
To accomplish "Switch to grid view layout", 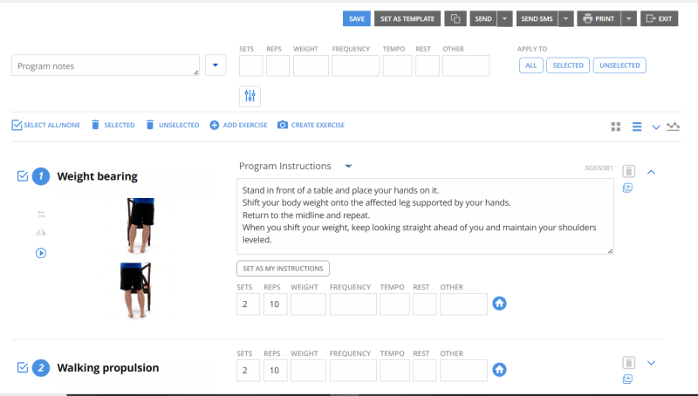I will pos(616,126).
